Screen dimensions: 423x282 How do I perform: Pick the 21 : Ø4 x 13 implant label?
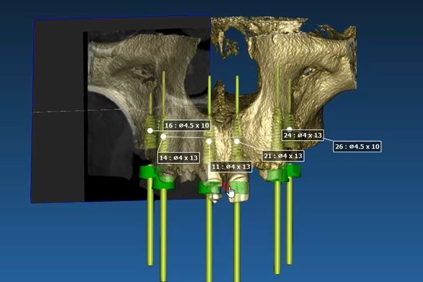(x=283, y=156)
